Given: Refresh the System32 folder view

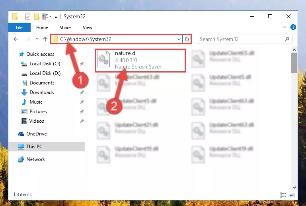Looking at the screenshot, I should pyautogui.click(x=187, y=39).
